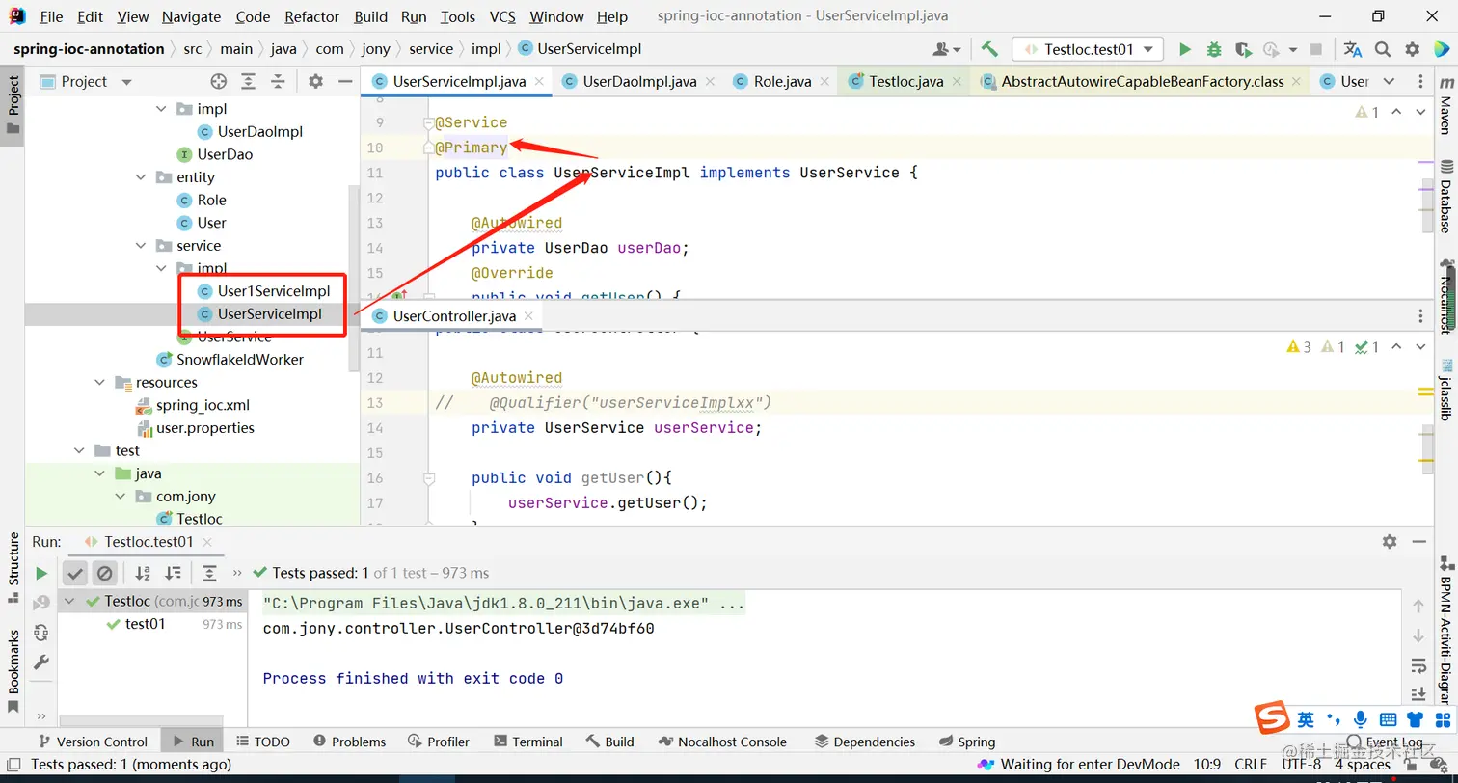The image size is (1458, 783).
Task: Collapse the resources folder
Action: pyautogui.click(x=100, y=383)
